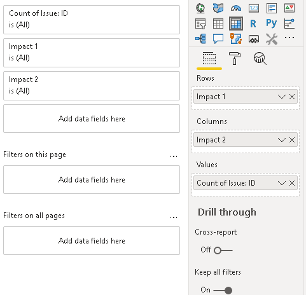Click the Drill through heading

point(227,212)
